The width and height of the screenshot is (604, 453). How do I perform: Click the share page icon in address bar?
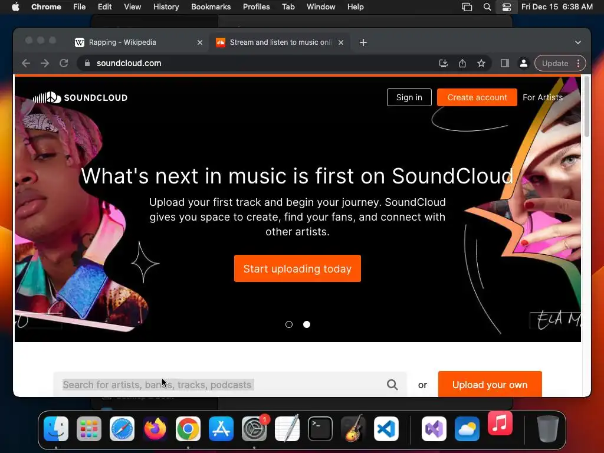pyautogui.click(x=462, y=63)
